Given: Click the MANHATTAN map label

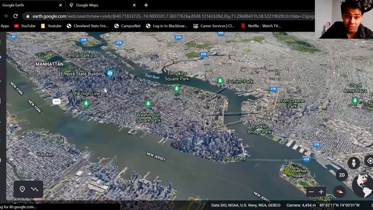Looking at the screenshot, I should (x=50, y=64).
